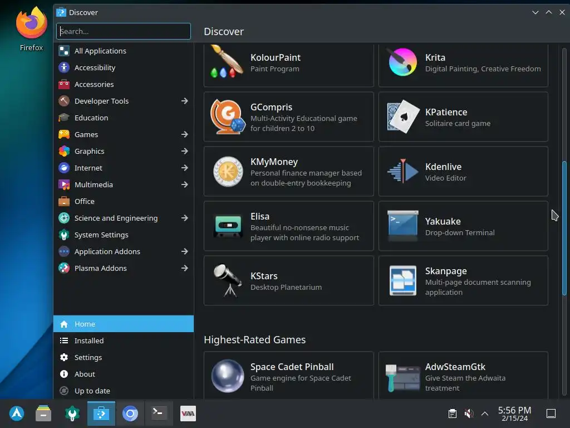Viewport: 570px width, 428px height.
Task: Click the GCompris card title
Action: (x=271, y=107)
